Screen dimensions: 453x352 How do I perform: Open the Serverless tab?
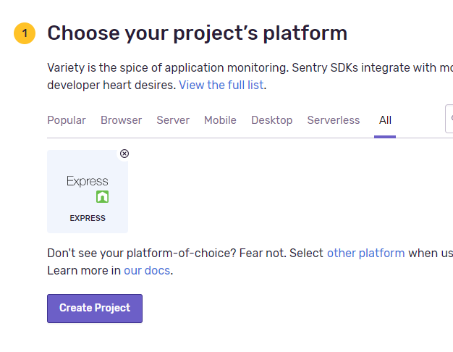click(333, 120)
